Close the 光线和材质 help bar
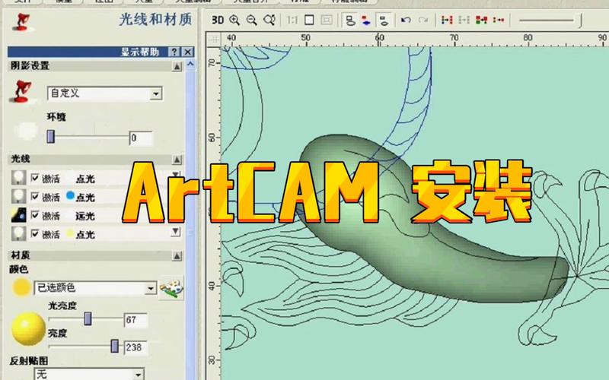Image resolution: width=609 pixels, height=380 pixels. [x=187, y=52]
